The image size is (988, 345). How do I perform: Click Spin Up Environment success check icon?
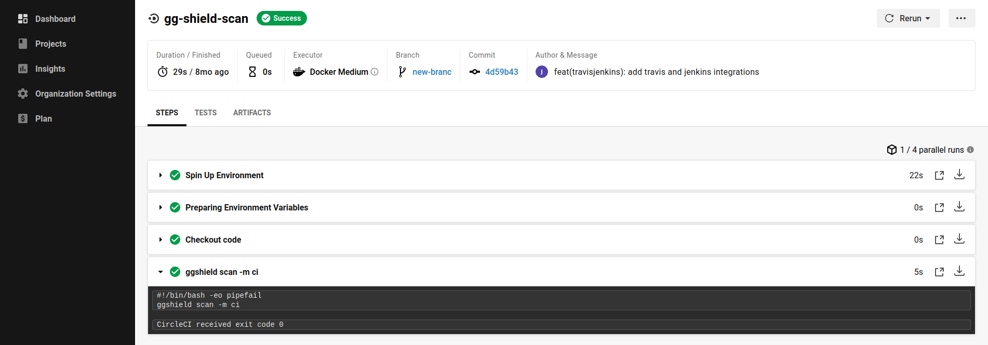(175, 175)
